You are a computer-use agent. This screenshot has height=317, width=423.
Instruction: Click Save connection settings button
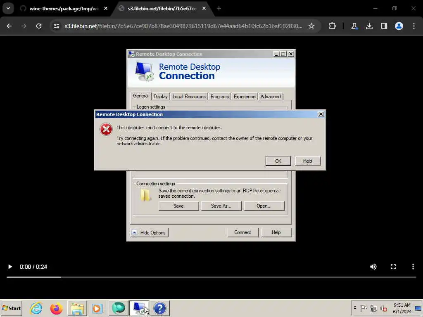178,206
